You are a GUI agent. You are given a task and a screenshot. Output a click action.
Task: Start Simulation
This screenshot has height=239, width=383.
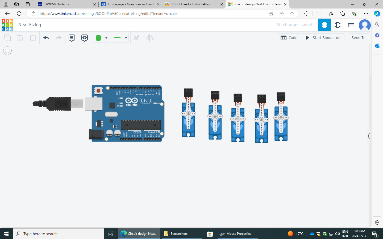click(x=323, y=38)
